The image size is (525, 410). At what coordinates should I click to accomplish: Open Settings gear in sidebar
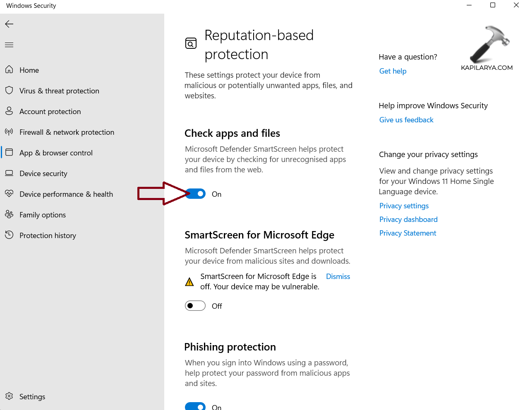coord(9,396)
